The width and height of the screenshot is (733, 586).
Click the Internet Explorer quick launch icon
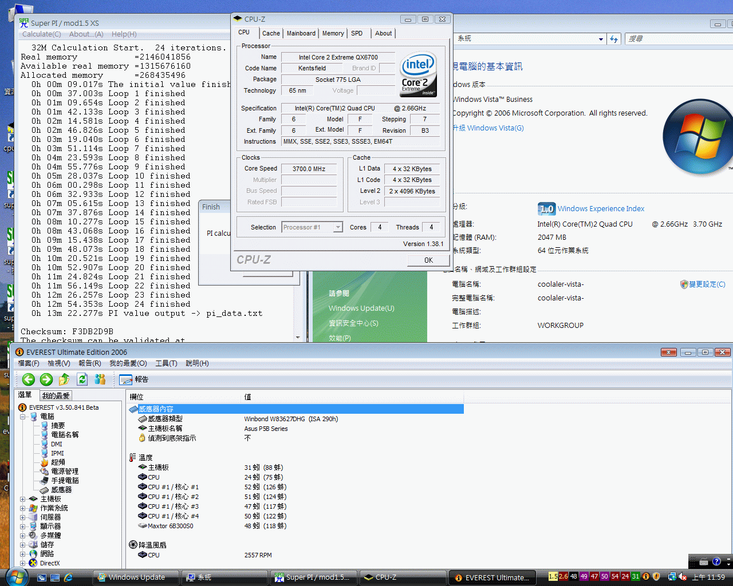pyautogui.click(x=69, y=577)
